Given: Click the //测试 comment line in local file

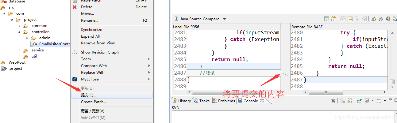Looking at the screenshot, I should (x=207, y=73).
